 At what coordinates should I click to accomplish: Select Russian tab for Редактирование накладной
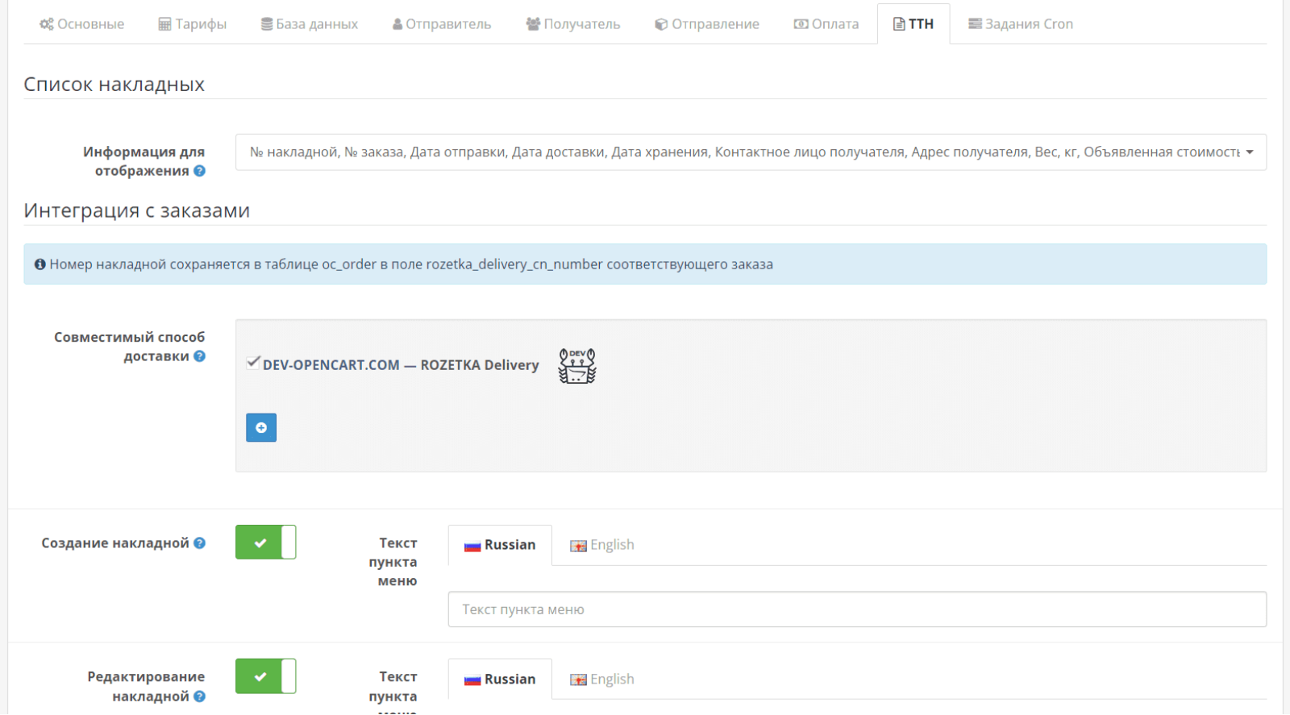click(500, 680)
